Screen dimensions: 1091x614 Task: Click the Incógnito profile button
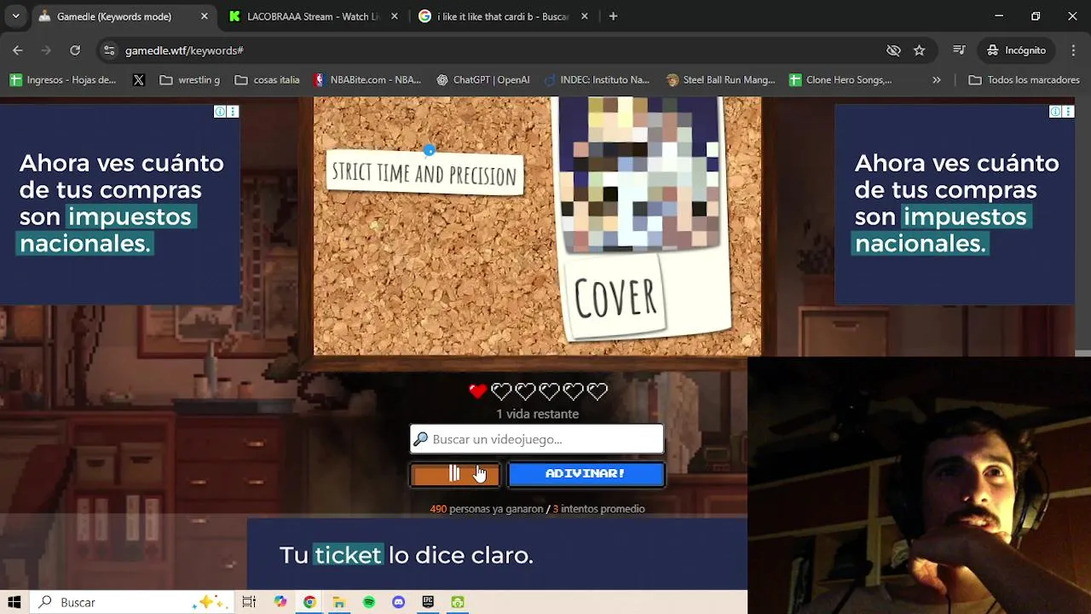point(1016,50)
